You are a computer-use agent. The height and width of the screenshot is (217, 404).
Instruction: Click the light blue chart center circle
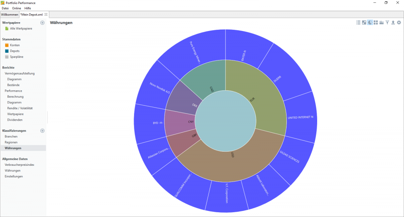tap(225, 121)
